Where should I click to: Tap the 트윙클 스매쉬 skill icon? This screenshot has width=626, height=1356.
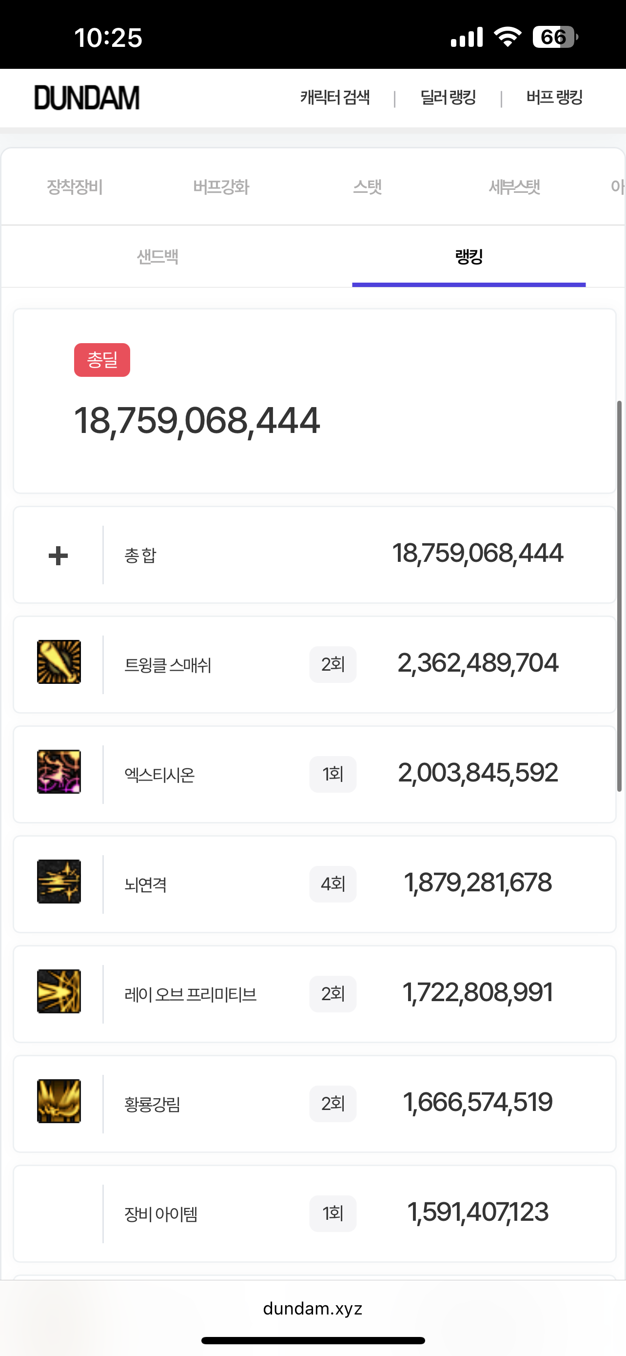coord(59,662)
